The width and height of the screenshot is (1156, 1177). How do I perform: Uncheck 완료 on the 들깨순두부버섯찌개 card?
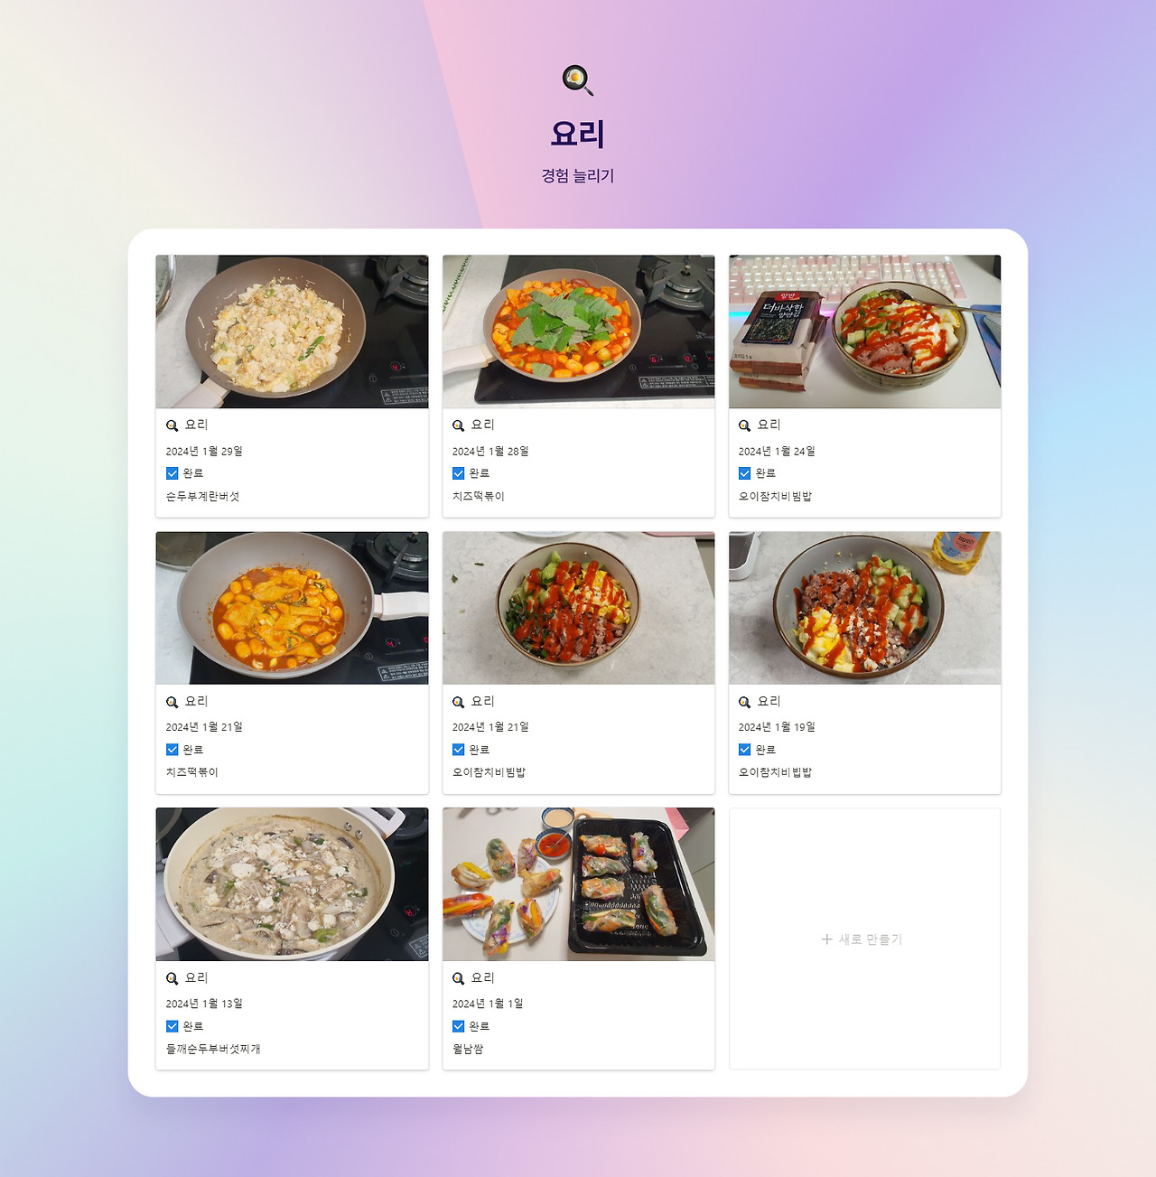click(172, 1026)
